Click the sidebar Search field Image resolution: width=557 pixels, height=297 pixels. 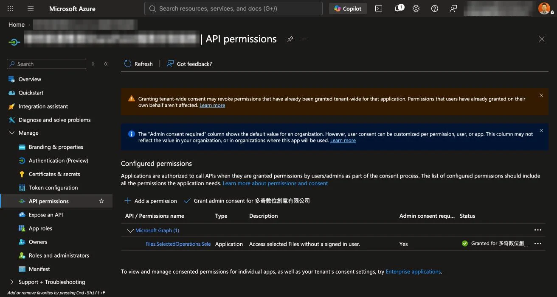click(47, 64)
